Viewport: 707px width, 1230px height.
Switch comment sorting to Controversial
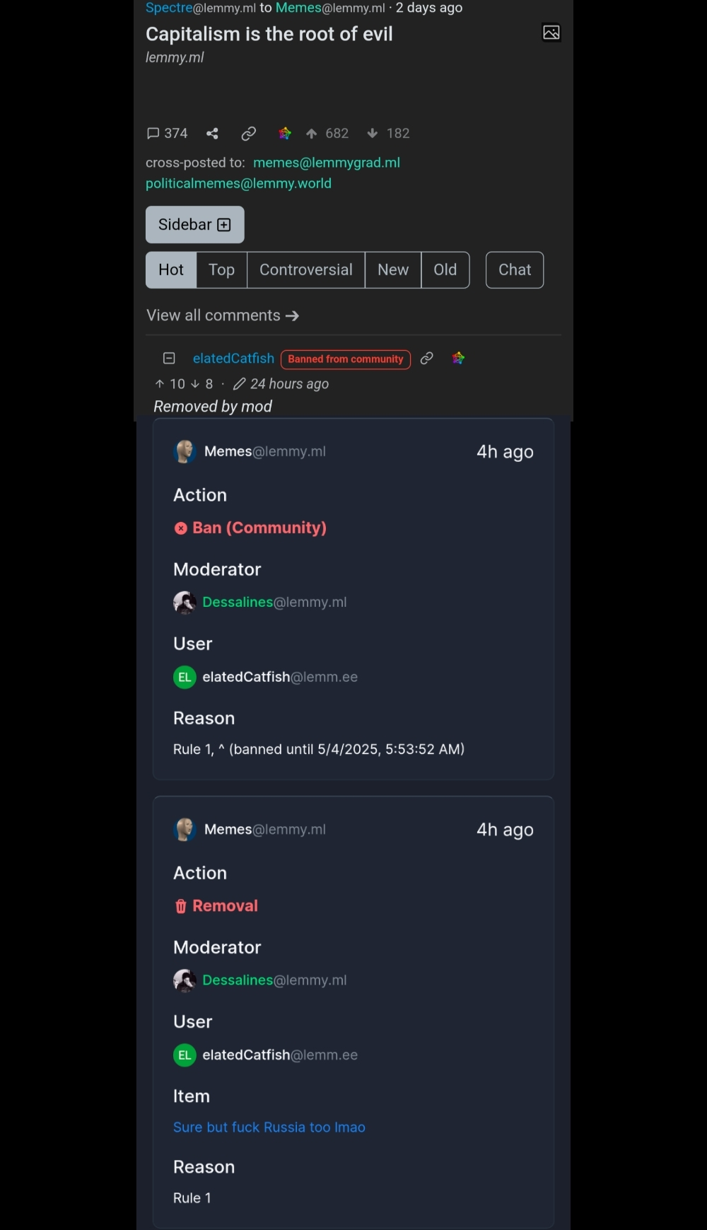pos(306,269)
